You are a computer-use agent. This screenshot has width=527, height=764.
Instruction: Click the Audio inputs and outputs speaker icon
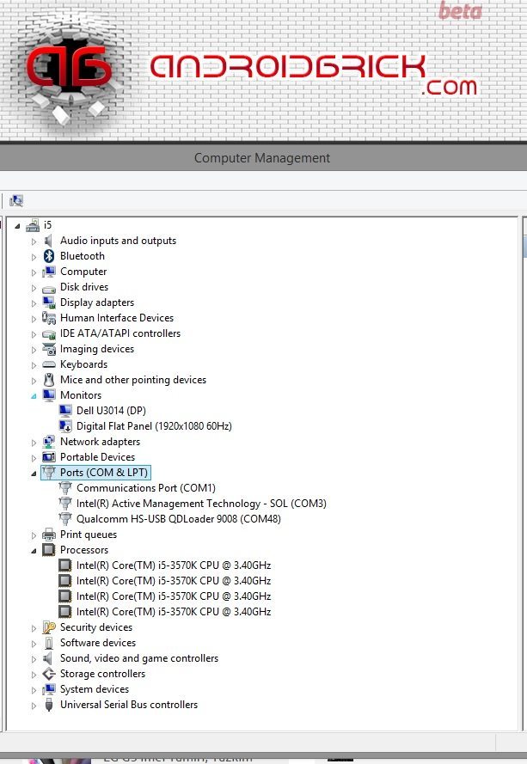coord(49,241)
